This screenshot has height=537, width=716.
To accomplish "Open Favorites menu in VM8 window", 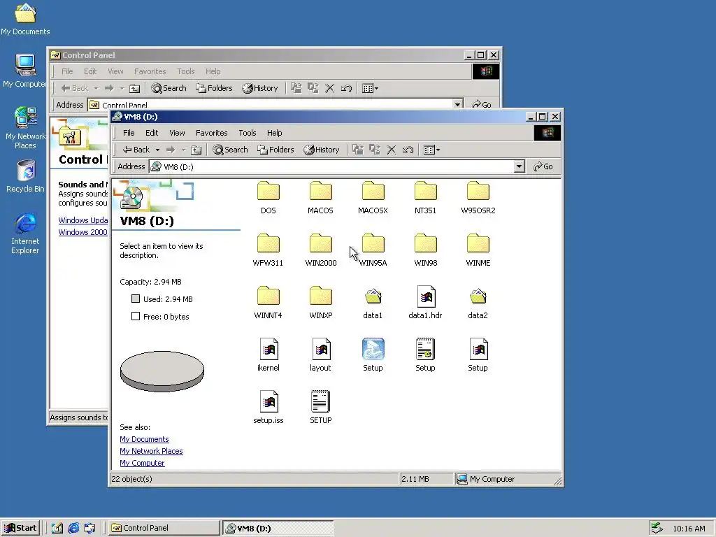I will pyautogui.click(x=211, y=133).
